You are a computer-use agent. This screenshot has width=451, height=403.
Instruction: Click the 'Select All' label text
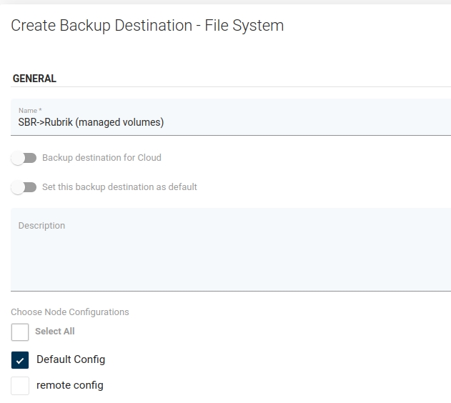(54, 332)
